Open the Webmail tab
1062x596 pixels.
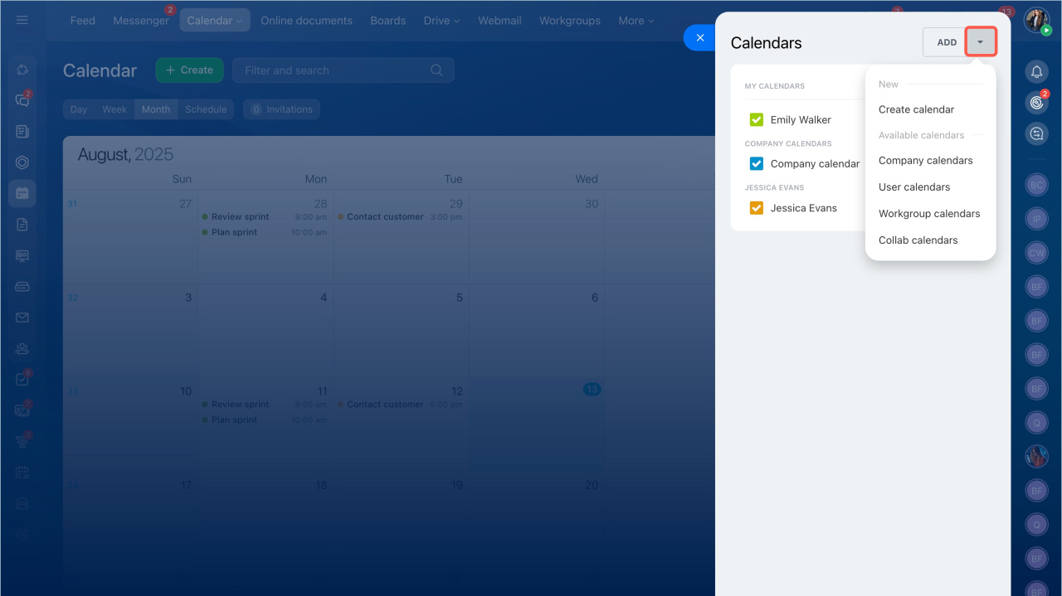(499, 21)
